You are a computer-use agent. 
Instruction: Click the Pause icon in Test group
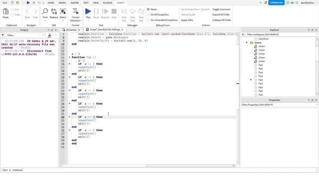[x=96, y=11]
